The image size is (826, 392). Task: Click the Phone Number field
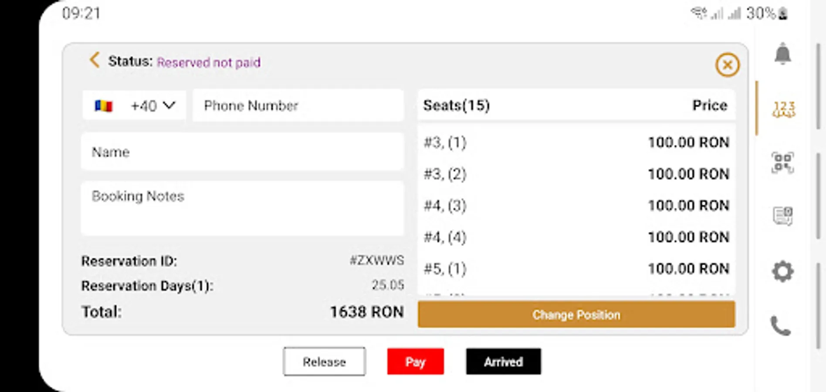[x=298, y=105]
